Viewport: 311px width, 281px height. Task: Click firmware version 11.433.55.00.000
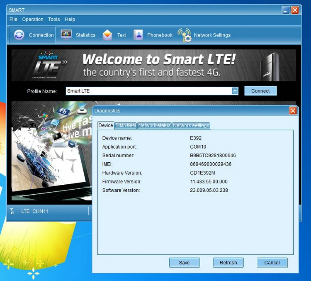click(209, 181)
